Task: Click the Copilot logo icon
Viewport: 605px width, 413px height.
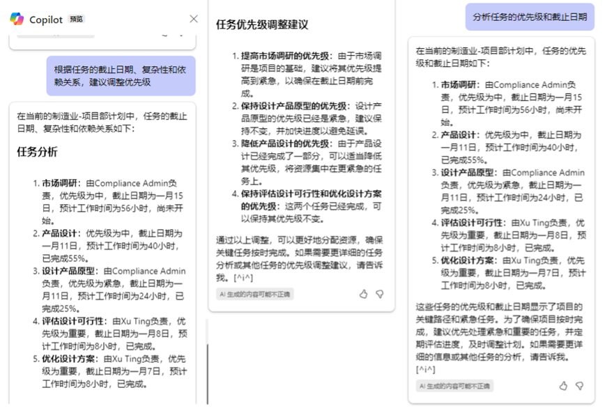Action: pos(17,19)
